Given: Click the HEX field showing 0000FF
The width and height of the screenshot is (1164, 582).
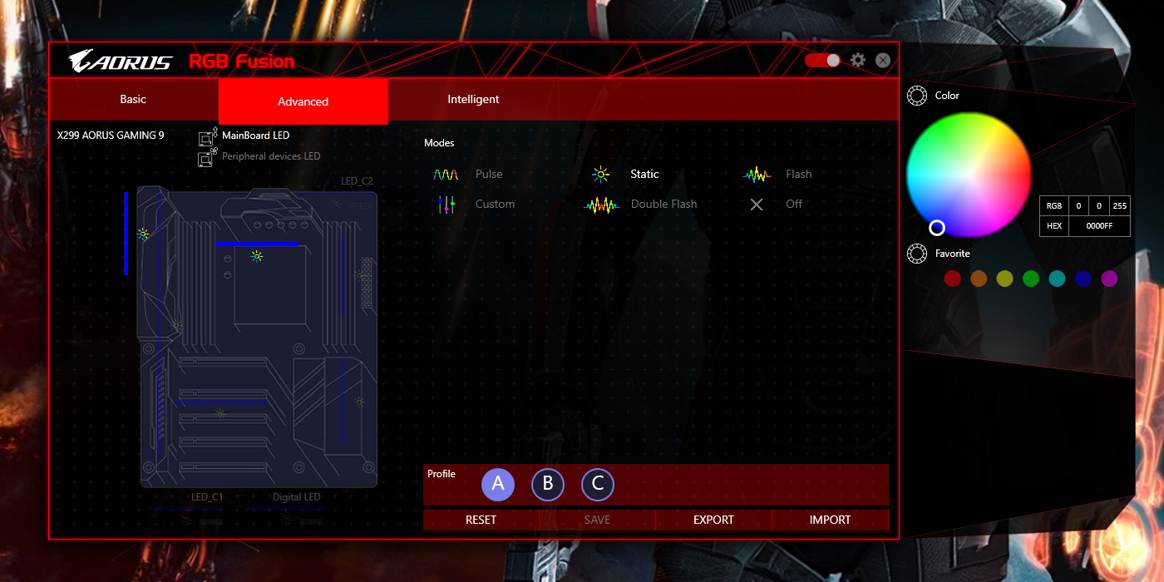Looking at the screenshot, I should point(1099,226).
